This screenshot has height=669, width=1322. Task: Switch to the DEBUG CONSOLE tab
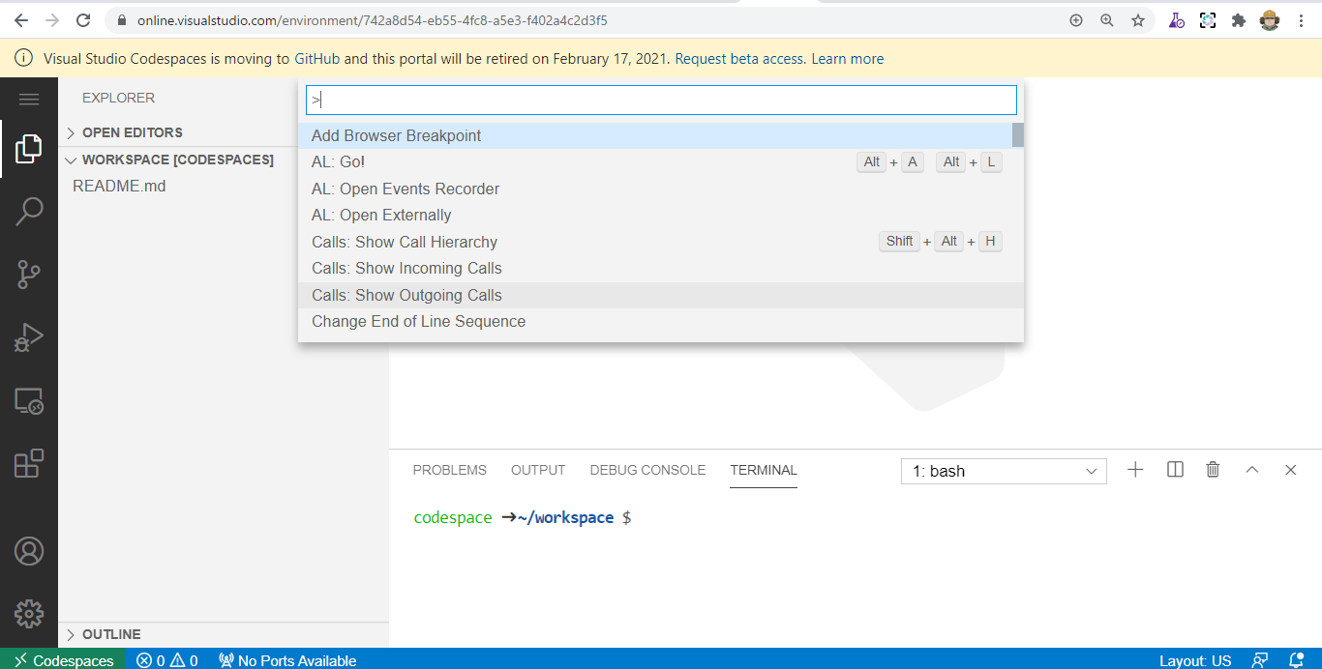tap(647, 470)
